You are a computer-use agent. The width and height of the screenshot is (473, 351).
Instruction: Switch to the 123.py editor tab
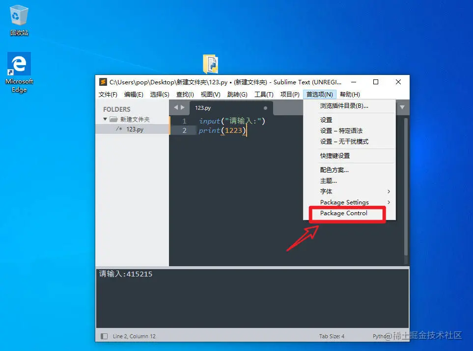[x=231, y=108]
